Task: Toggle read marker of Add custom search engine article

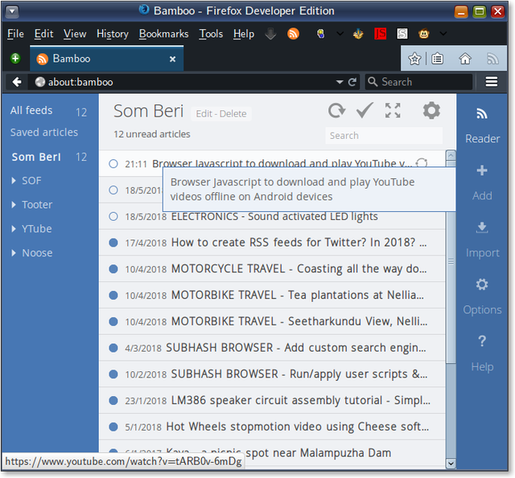Action: pyautogui.click(x=113, y=348)
